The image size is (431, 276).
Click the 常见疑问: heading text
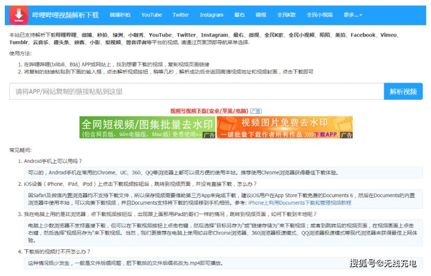coord(20,150)
